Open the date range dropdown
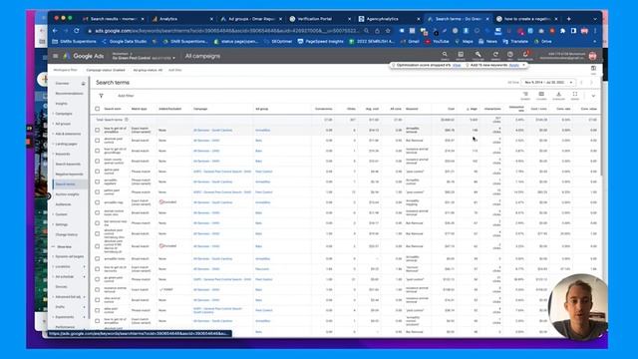638x359 pixels. (548, 83)
